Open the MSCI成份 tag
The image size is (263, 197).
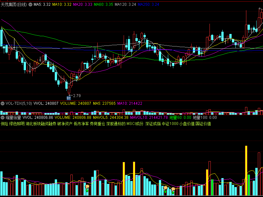pyautogui.click(x=135, y=124)
